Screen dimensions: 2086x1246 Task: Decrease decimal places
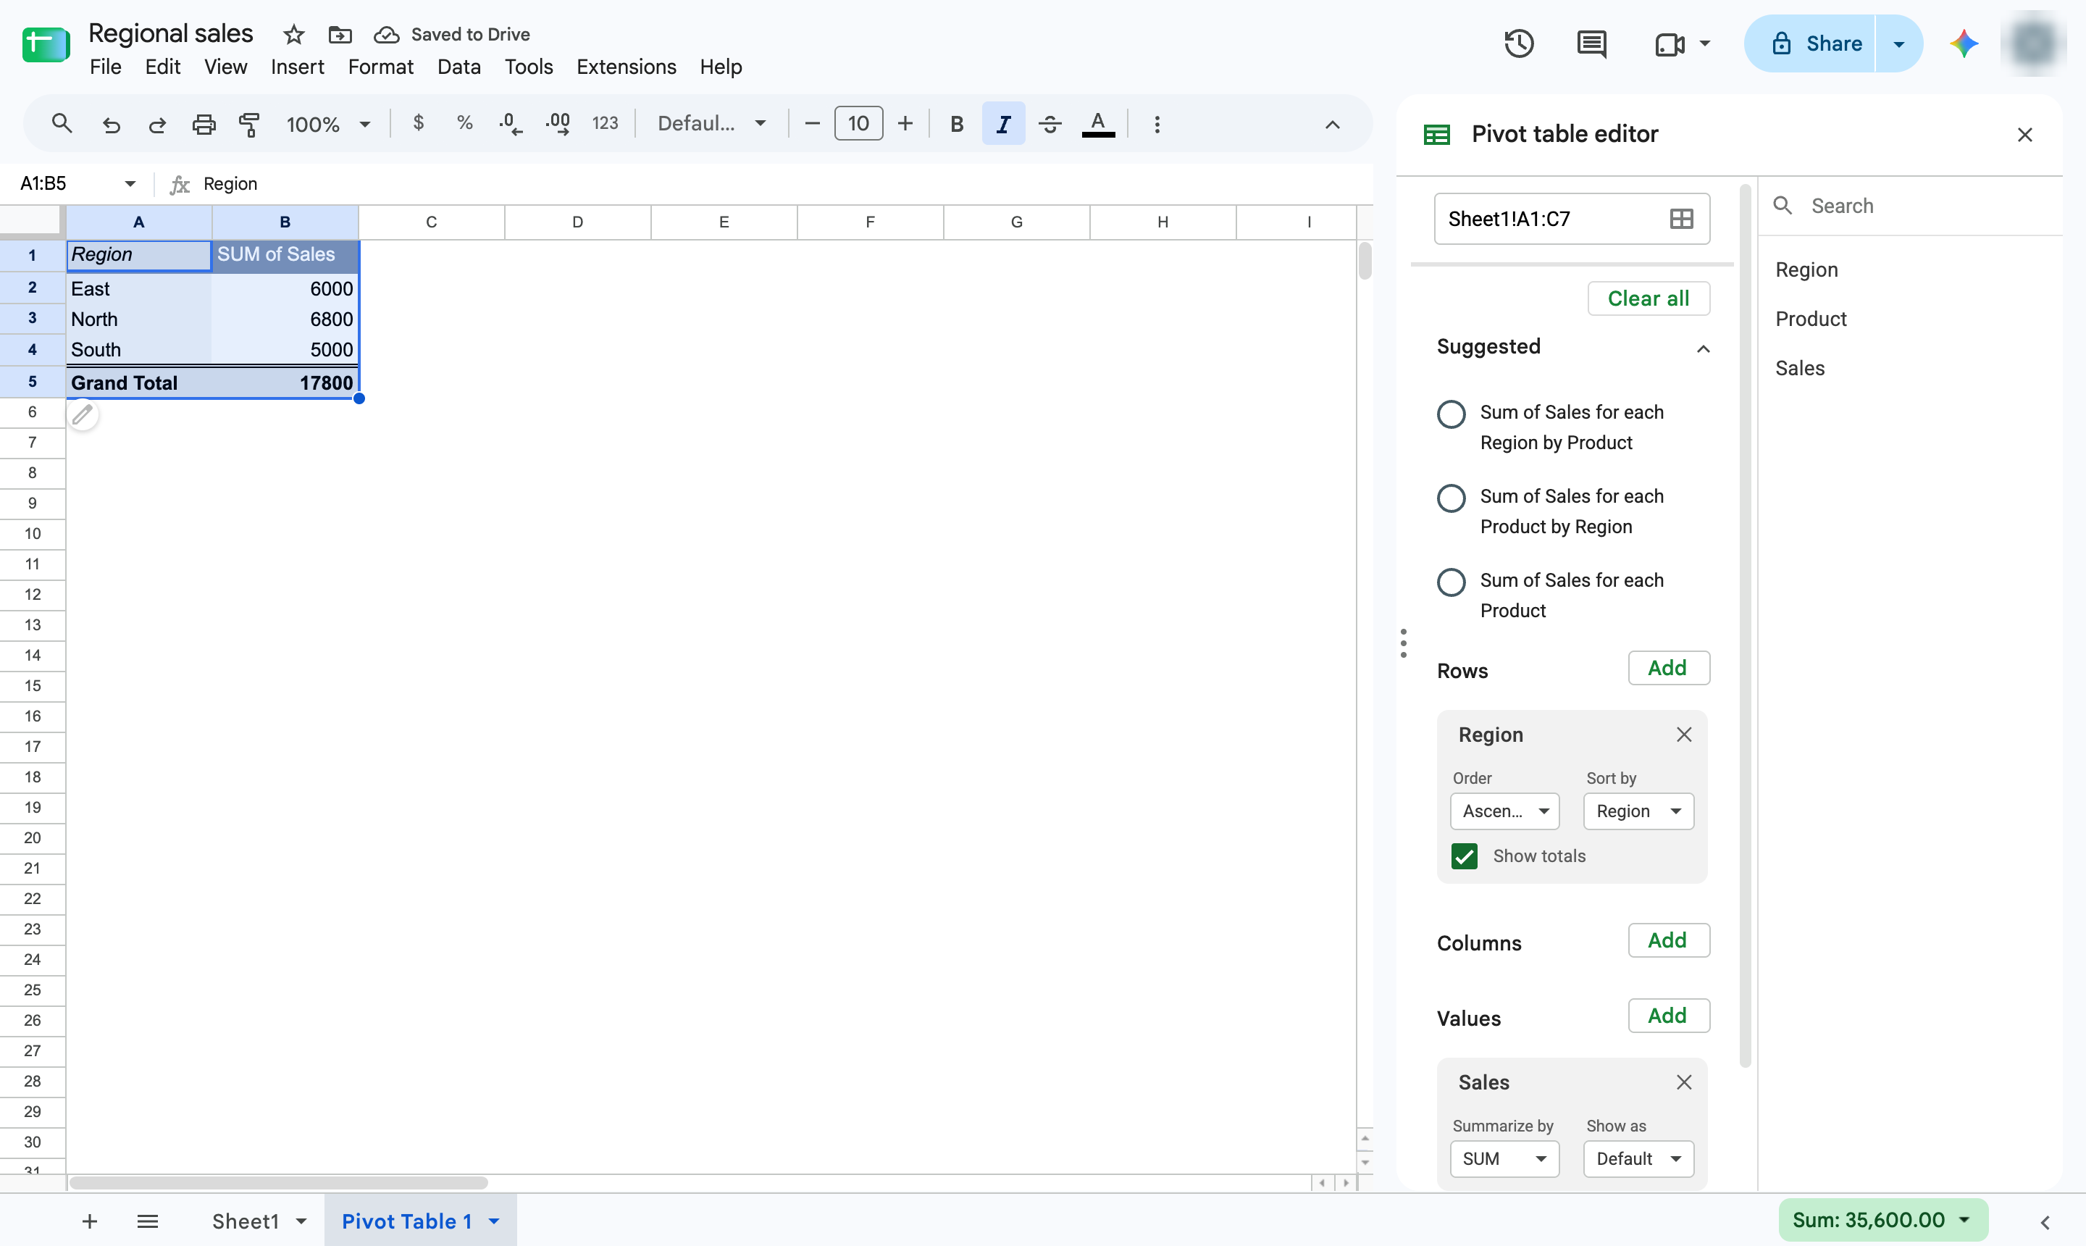(511, 125)
